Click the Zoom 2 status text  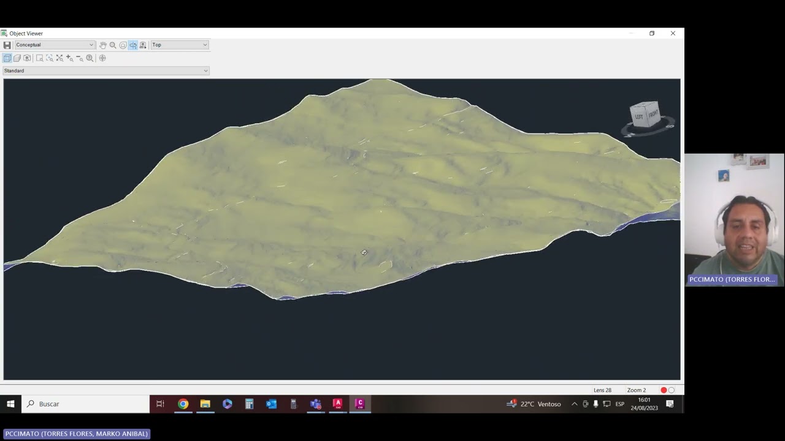click(637, 390)
